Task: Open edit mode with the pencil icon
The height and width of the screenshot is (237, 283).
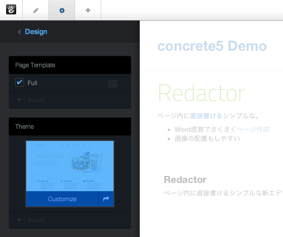Action: [x=35, y=10]
